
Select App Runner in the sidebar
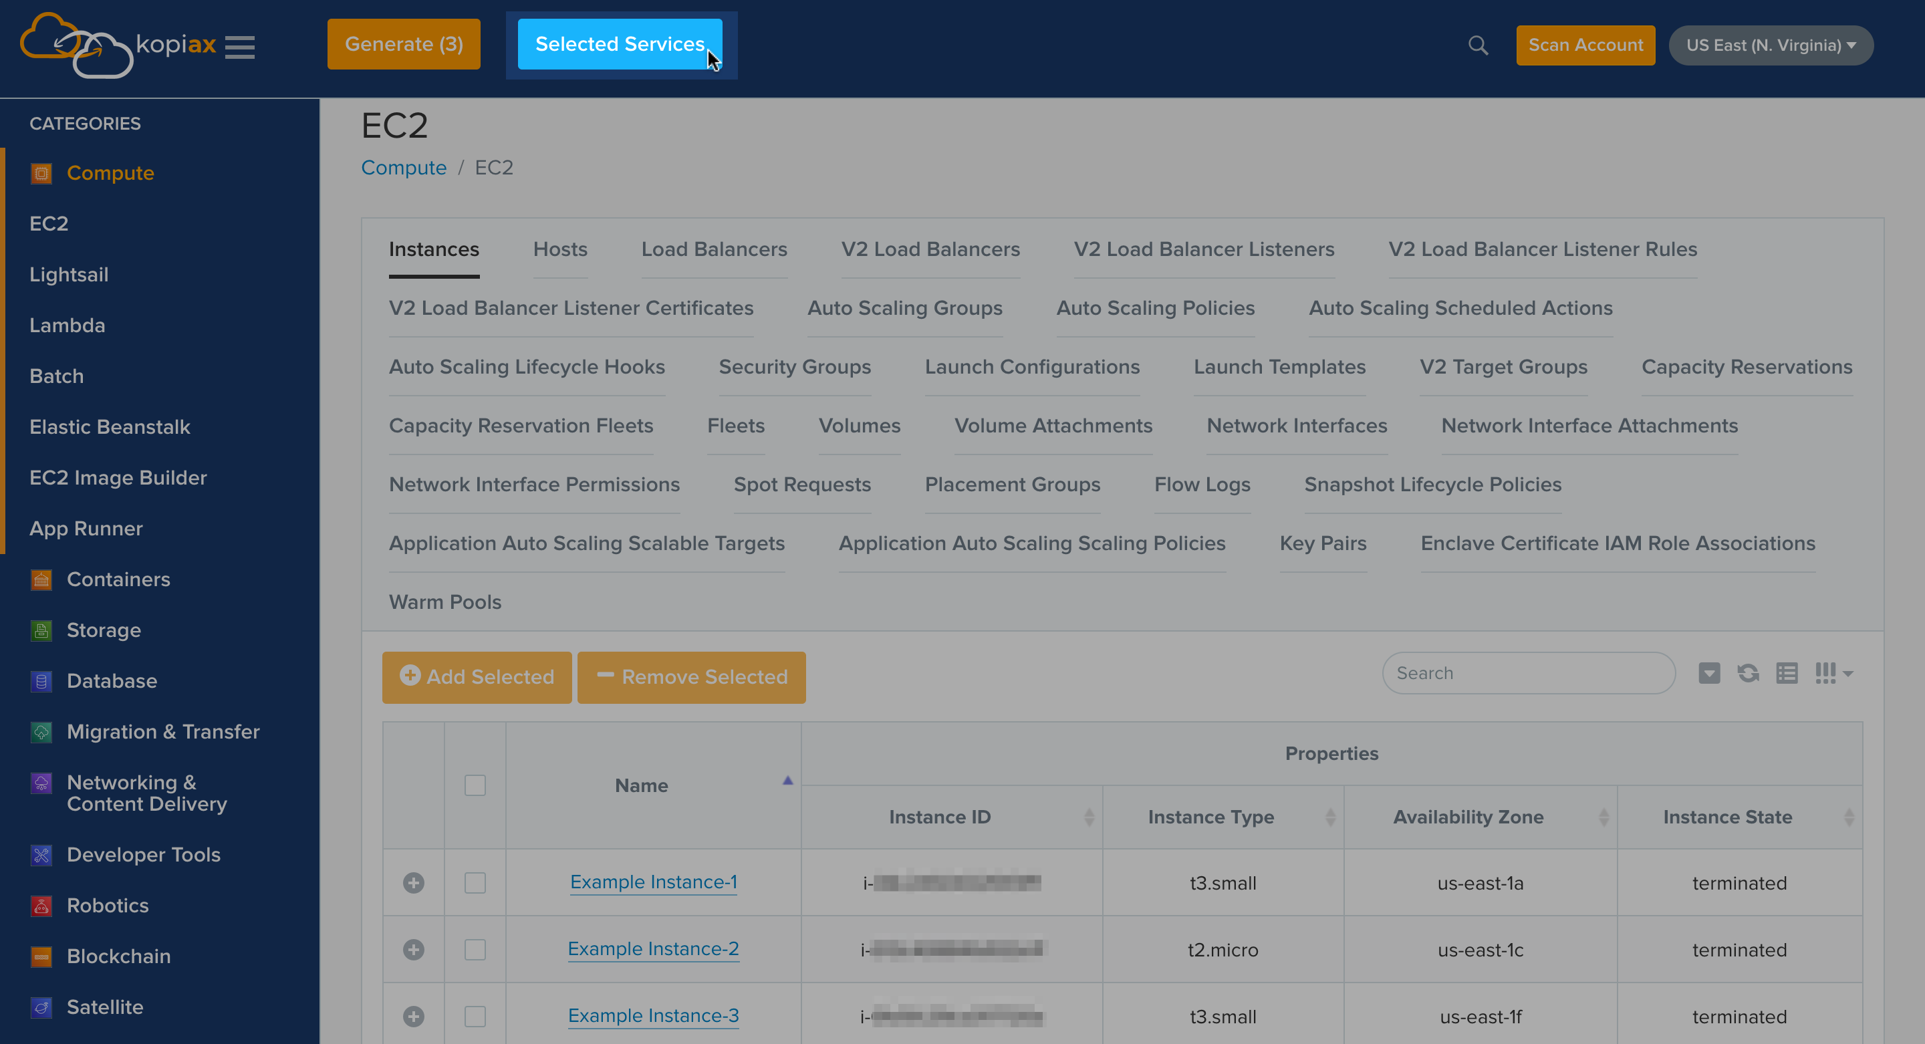(86, 529)
